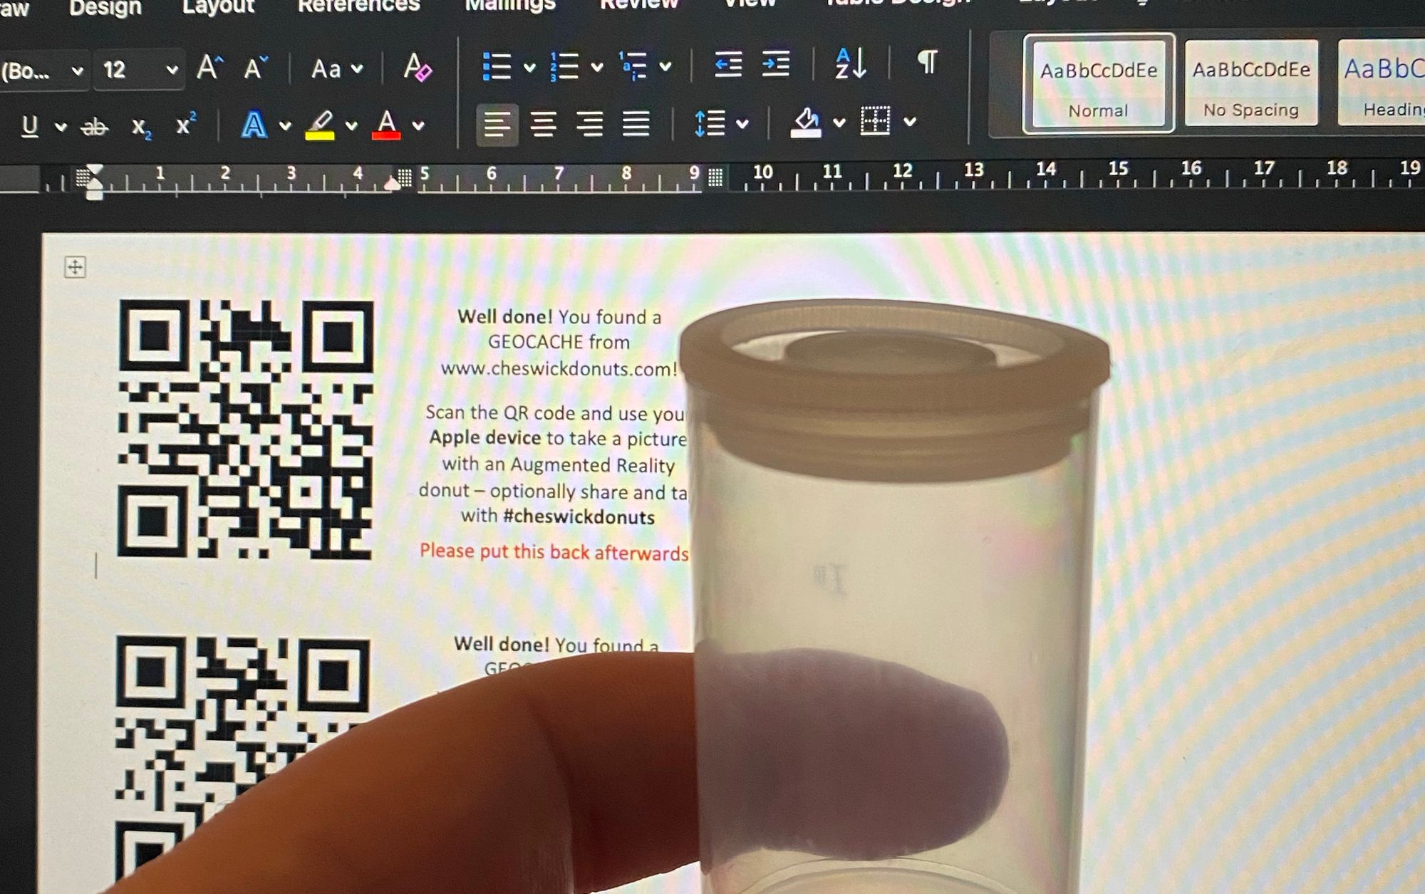Sort the selection A to Z
The width and height of the screenshot is (1425, 894).
[x=851, y=63]
